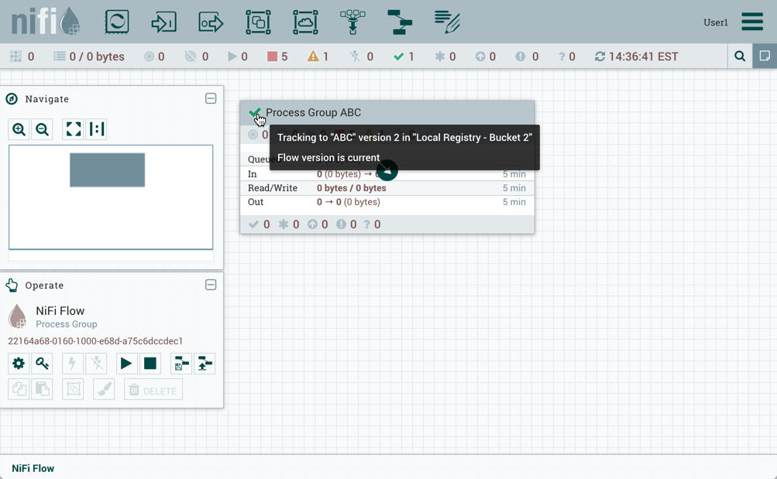The image size is (777, 479).
Task: Fit the flow to screen in Navigate
Action: pyautogui.click(x=74, y=129)
